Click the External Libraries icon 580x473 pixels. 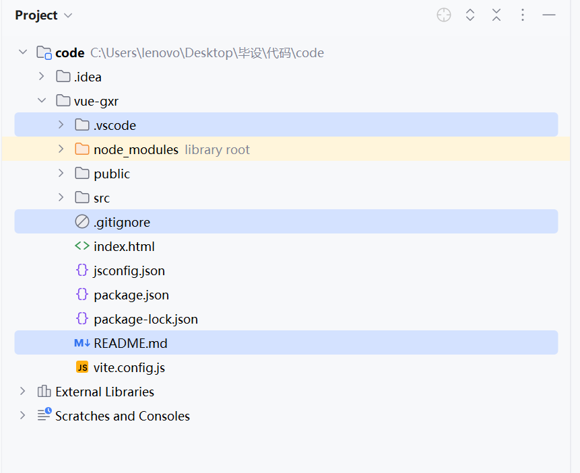(x=44, y=392)
